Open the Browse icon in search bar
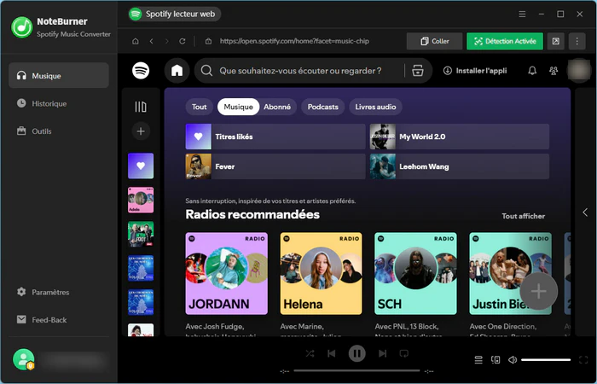 tap(418, 71)
